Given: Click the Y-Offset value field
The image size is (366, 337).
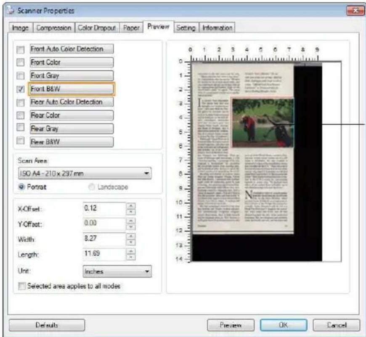Looking at the screenshot, I should pos(104,223).
